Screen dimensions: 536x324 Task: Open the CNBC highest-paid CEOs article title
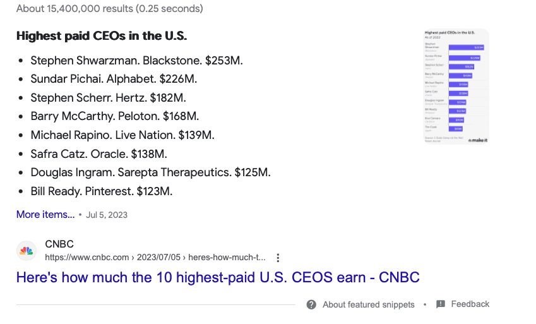tap(218, 277)
